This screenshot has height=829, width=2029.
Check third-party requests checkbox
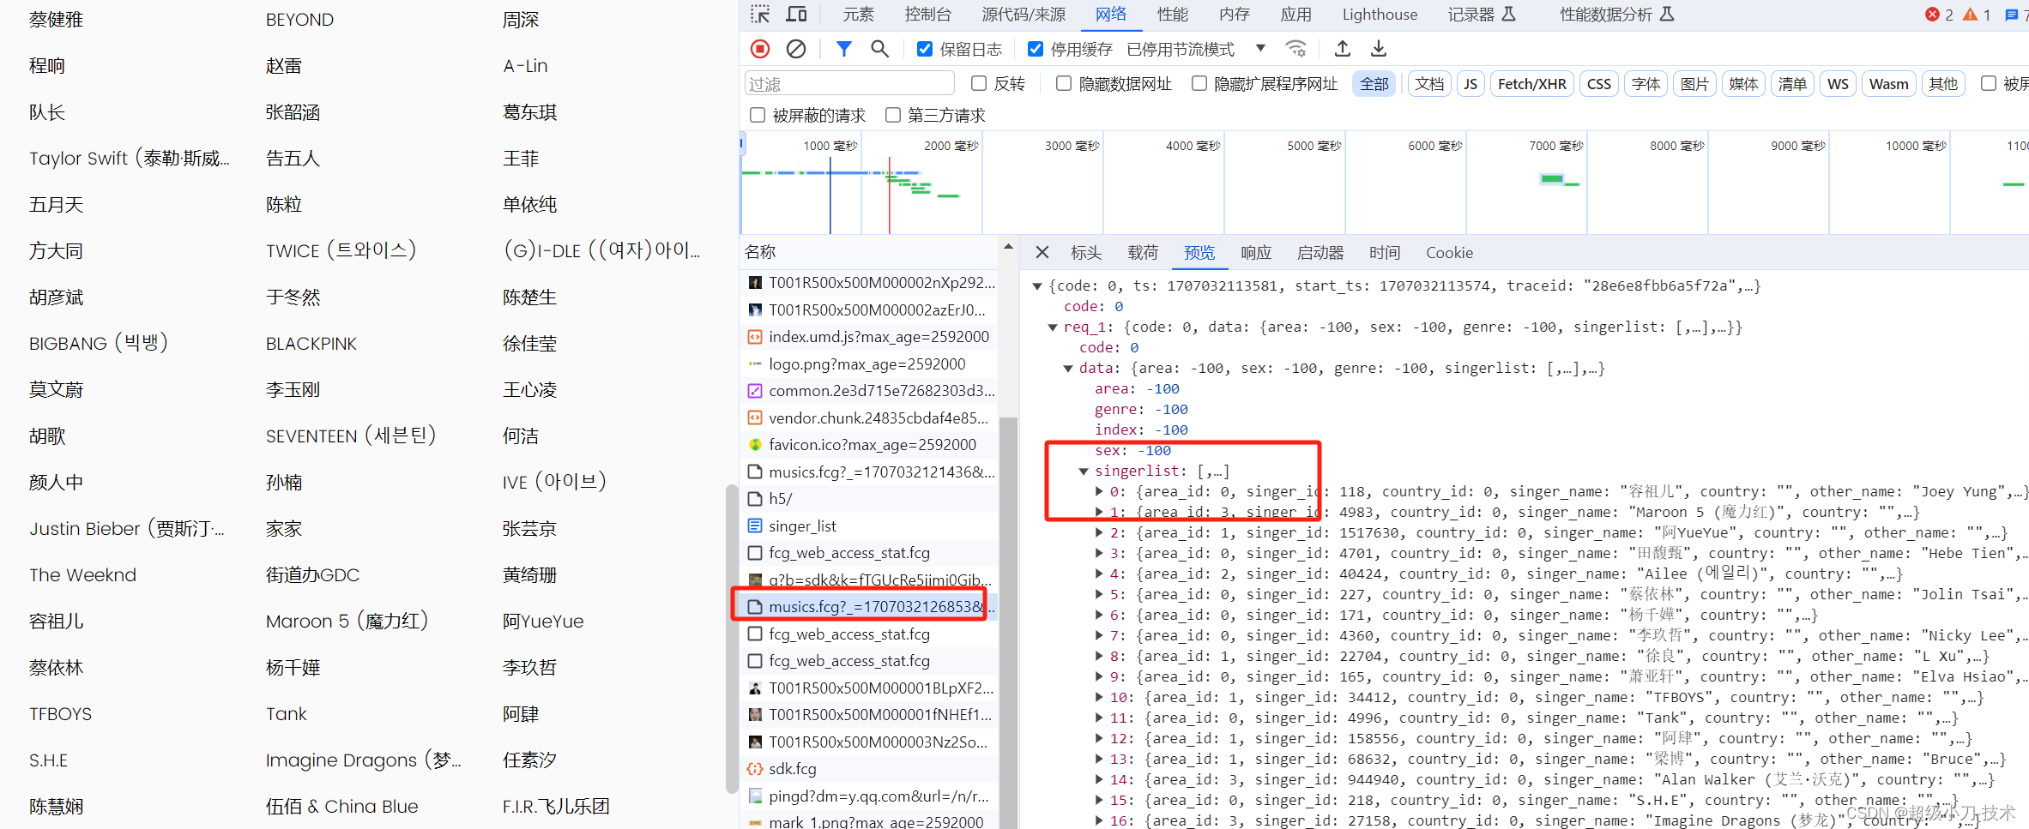(892, 115)
